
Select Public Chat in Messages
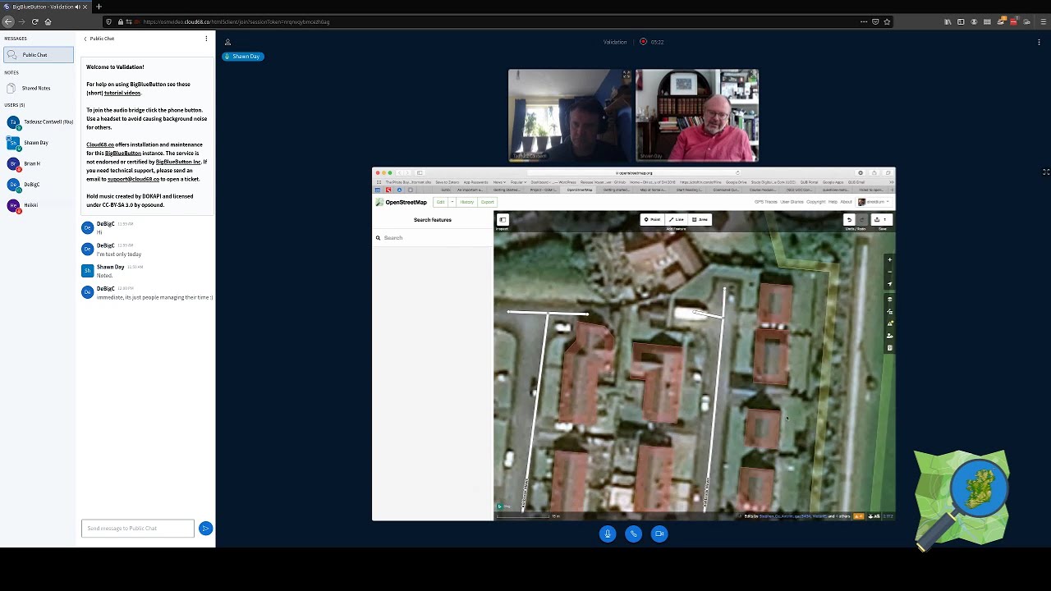[38, 55]
